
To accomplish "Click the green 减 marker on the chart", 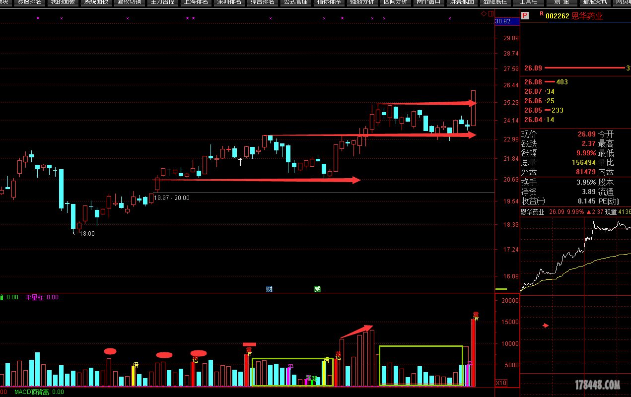I will [x=317, y=289].
